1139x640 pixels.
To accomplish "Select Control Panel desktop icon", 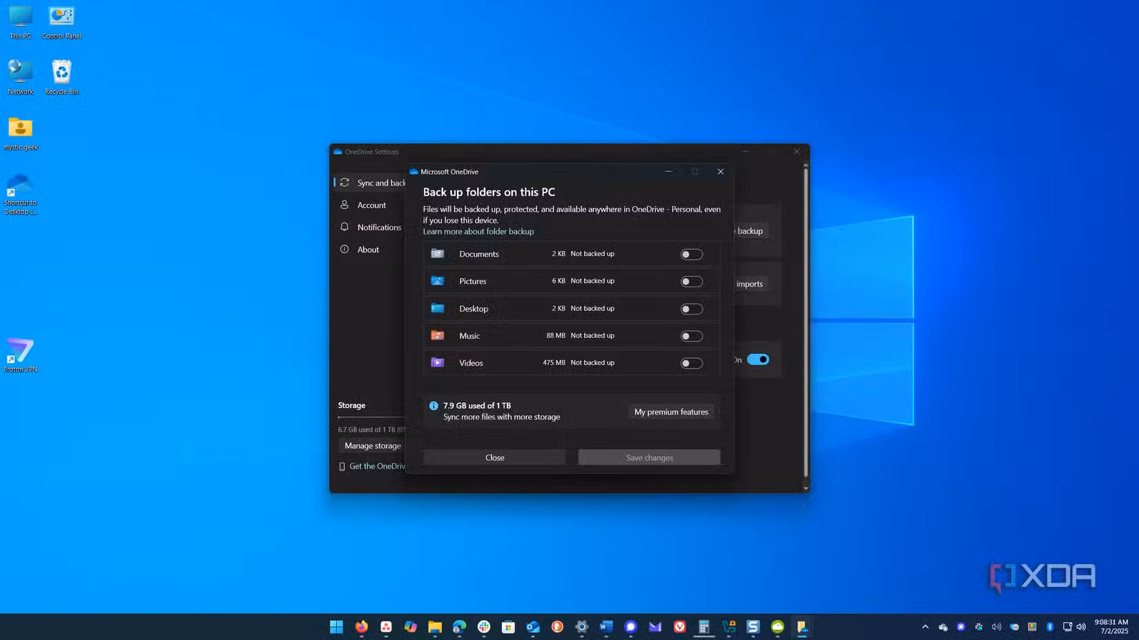I will click(x=61, y=21).
